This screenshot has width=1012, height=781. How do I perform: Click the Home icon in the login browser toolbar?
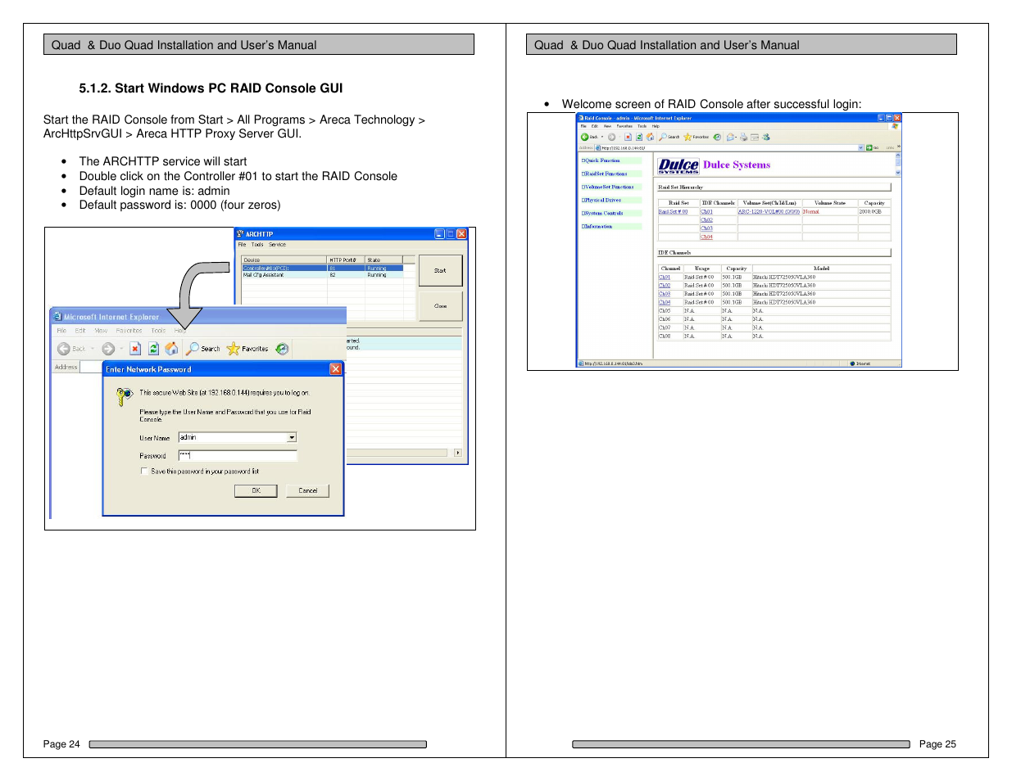[171, 349]
